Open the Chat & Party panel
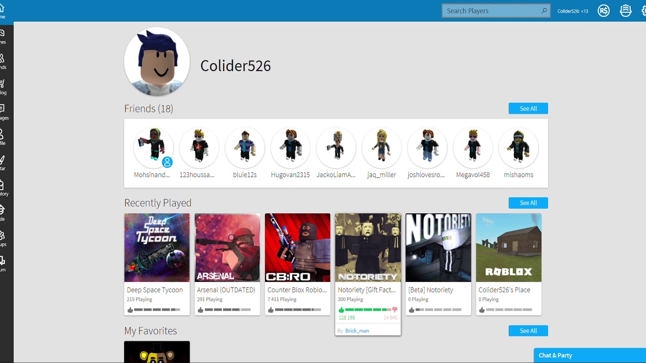646x363 pixels. pos(590,355)
